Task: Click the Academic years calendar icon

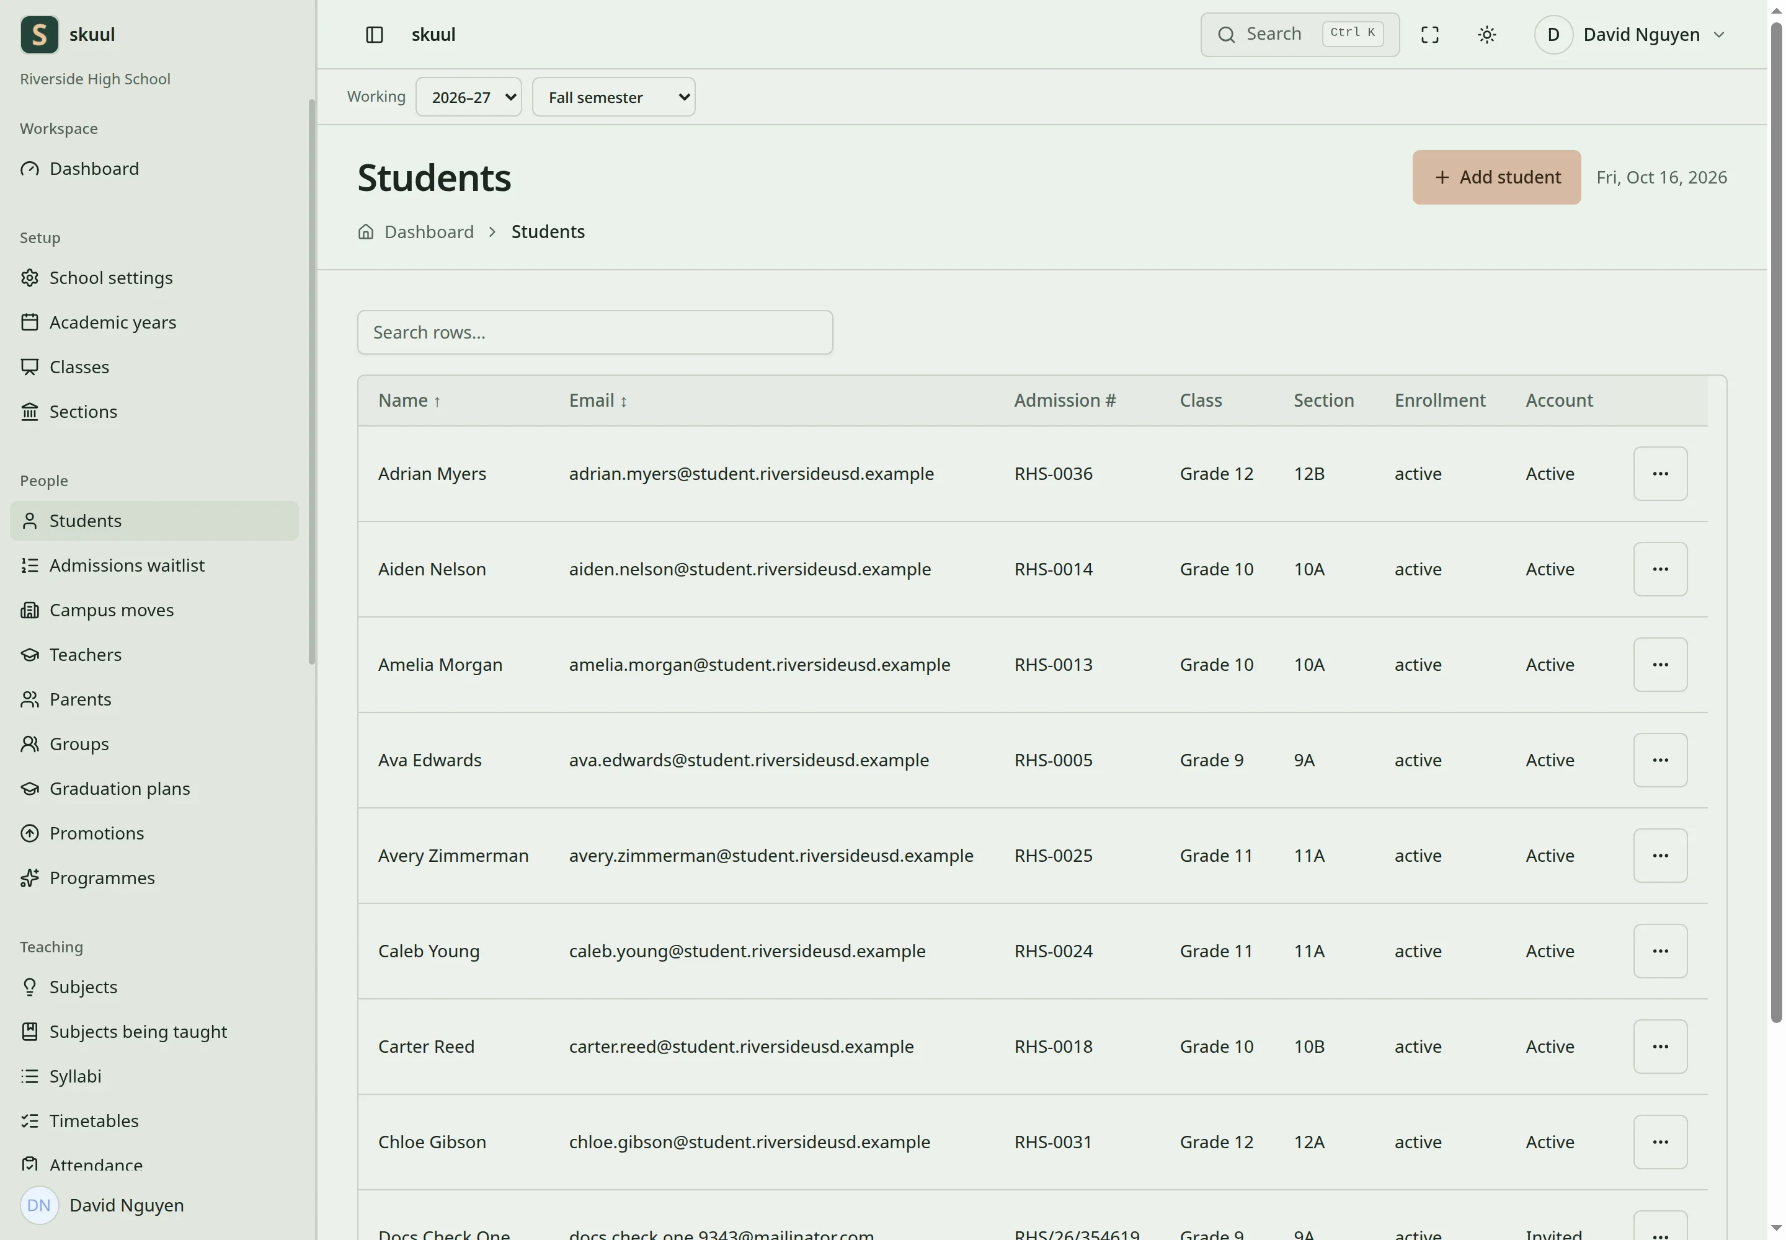Action: point(30,322)
